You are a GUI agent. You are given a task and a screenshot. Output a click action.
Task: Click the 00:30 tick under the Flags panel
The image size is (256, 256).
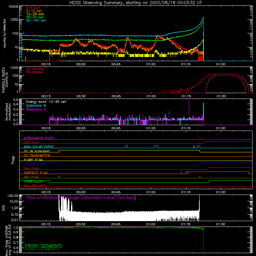[81, 192]
